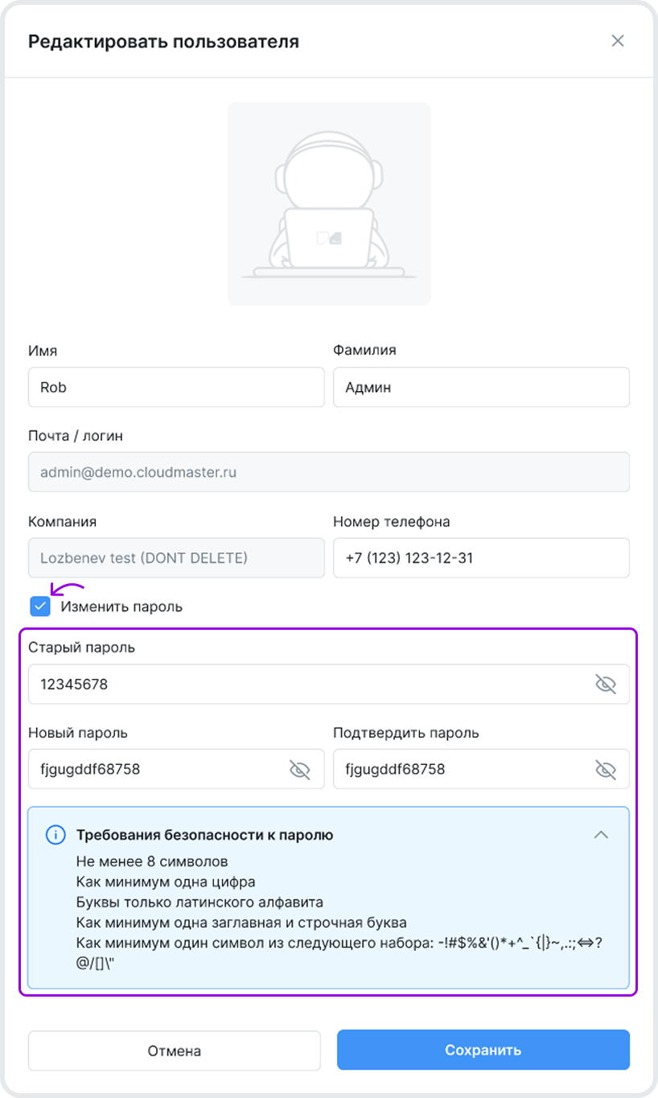This screenshot has width=658, height=1098.
Task: Click the Фамилия field containing Админ
Action: pyautogui.click(x=480, y=388)
